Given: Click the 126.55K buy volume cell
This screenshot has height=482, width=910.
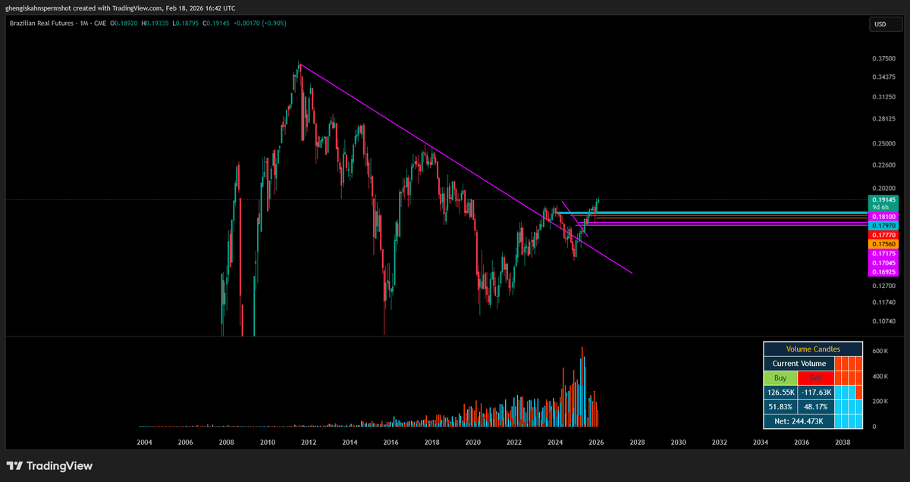Looking at the screenshot, I should 780,393.
